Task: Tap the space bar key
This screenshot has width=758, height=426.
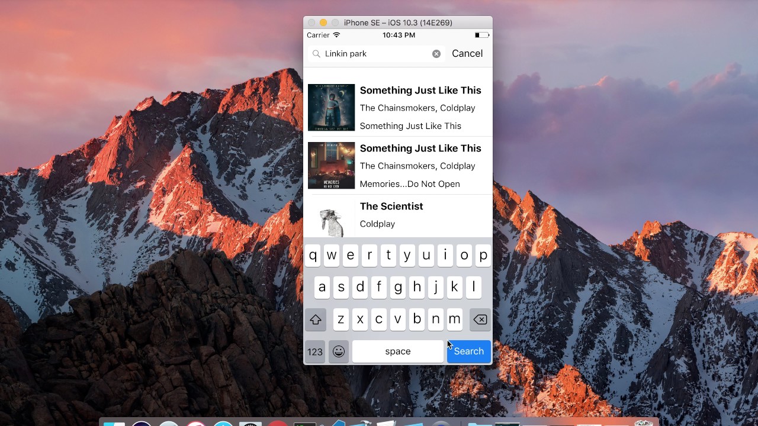Action: pyautogui.click(x=398, y=351)
